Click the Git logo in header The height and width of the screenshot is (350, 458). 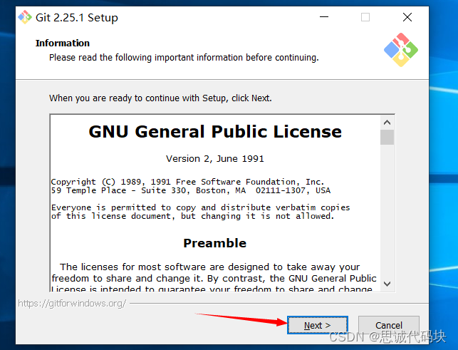pos(401,50)
